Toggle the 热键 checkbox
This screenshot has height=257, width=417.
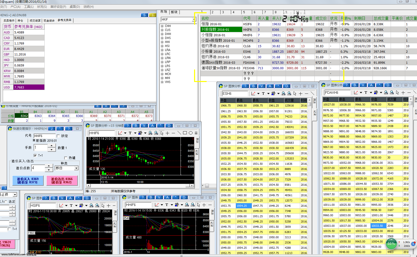coord(66,158)
